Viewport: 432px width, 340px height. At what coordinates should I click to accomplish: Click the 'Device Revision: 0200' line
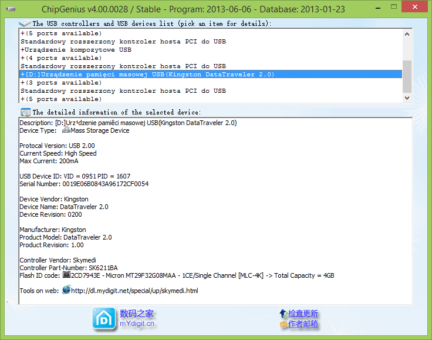click(50, 214)
